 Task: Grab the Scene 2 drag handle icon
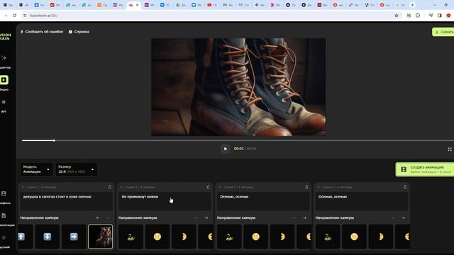(x=121, y=187)
